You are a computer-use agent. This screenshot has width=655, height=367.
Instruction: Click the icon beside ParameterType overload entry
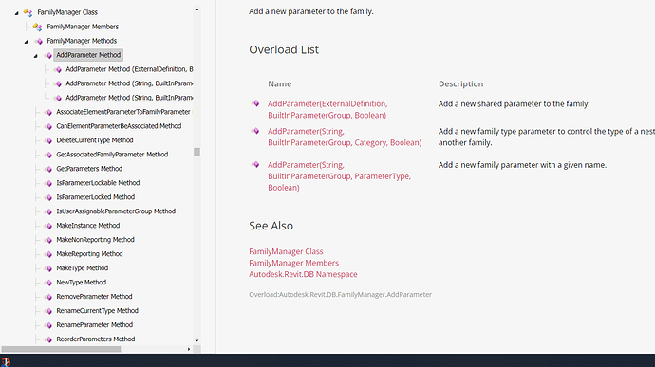(254, 164)
